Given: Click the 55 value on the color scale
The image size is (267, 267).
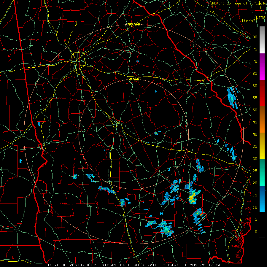Looking at the screenshot, I should 255,98.
